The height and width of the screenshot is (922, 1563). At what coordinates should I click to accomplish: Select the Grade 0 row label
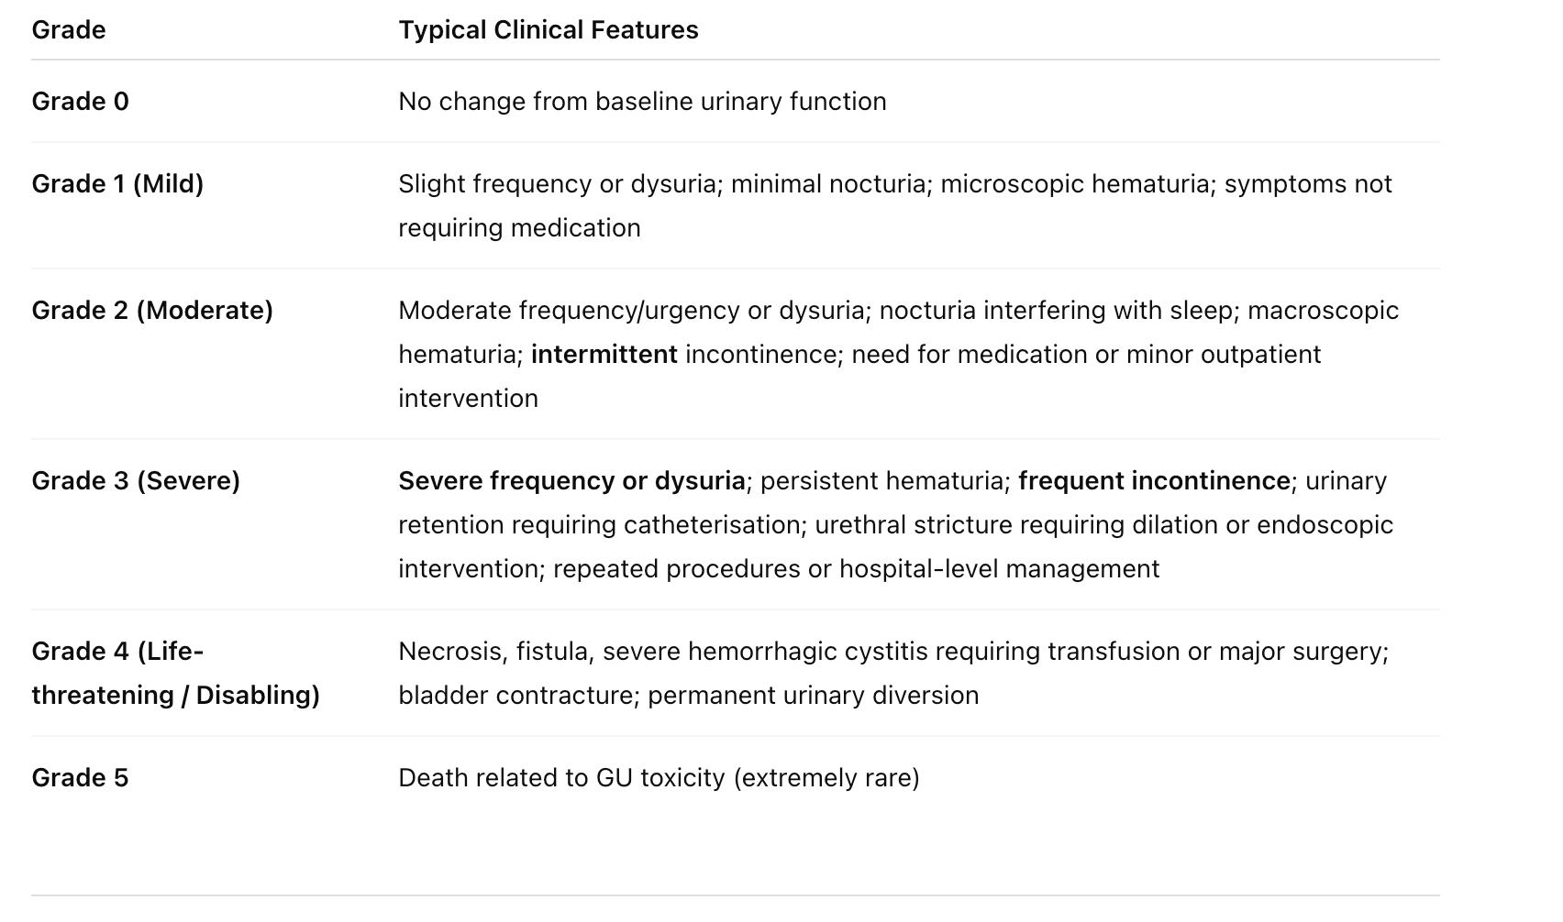pos(80,102)
